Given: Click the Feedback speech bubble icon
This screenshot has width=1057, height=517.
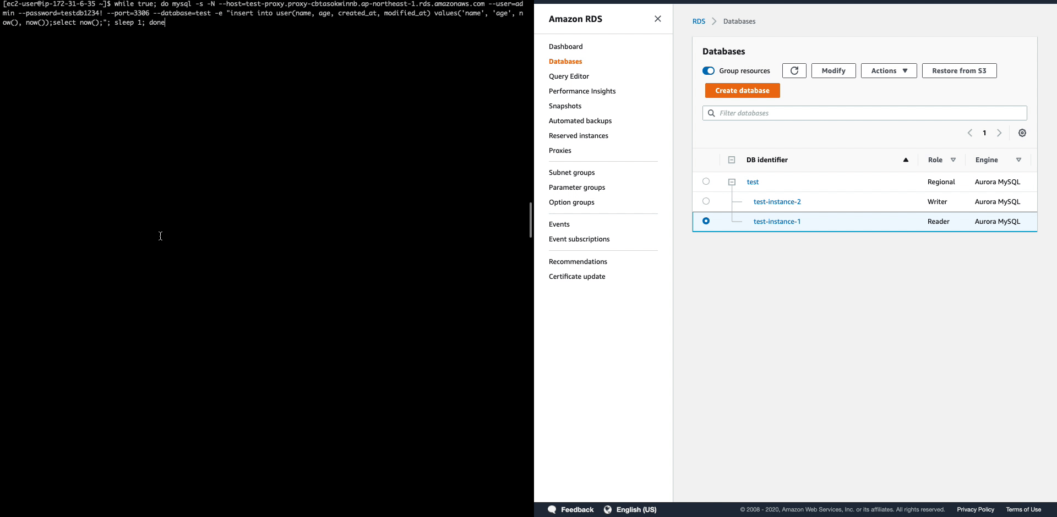Looking at the screenshot, I should pos(552,509).
